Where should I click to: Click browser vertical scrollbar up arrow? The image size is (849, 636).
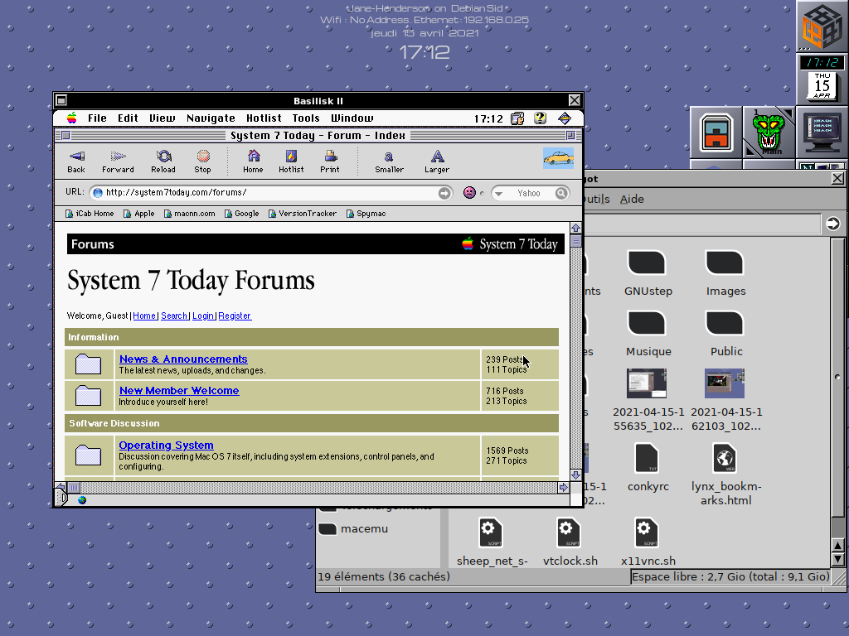coord(575,228)
